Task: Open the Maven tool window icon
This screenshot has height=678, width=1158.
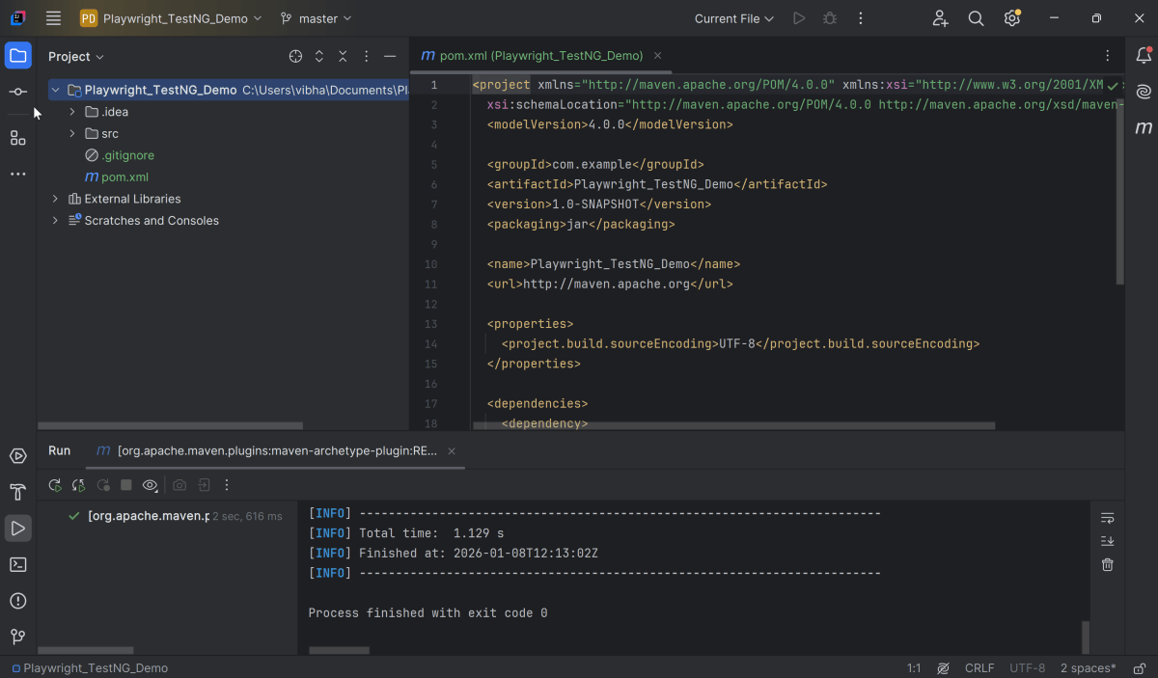Action: [1144, 128]
